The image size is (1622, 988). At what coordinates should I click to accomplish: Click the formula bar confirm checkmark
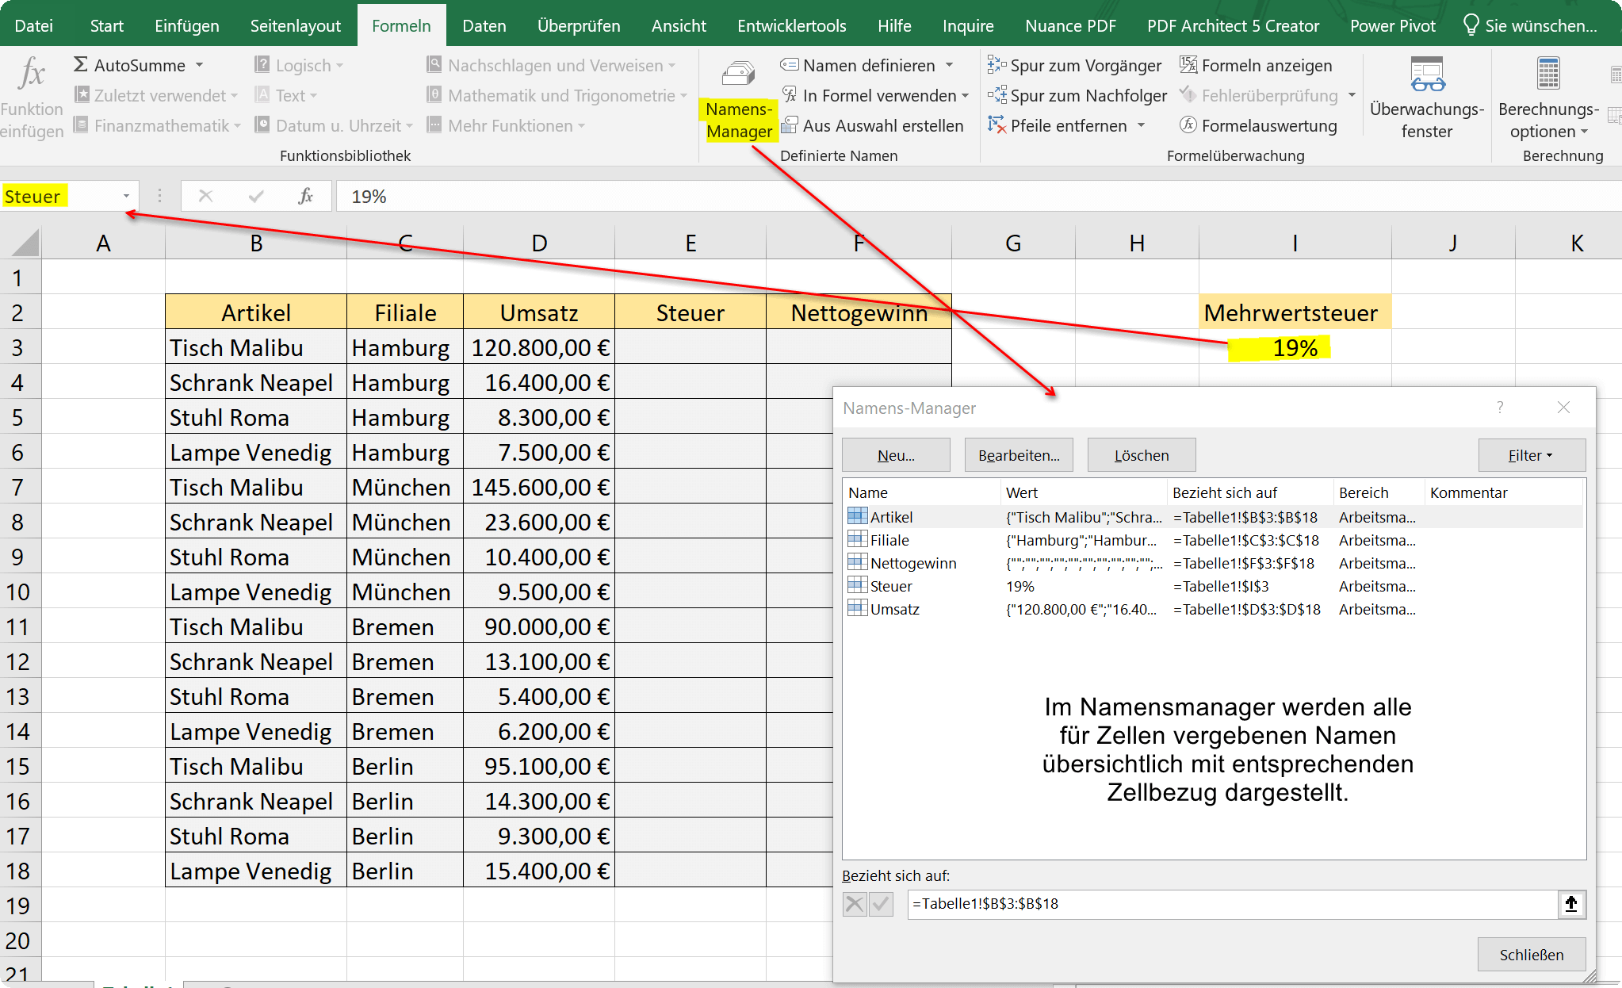tap(255, 196)
